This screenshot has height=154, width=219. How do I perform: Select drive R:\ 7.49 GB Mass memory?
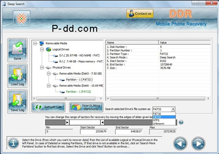pos(81,61)
